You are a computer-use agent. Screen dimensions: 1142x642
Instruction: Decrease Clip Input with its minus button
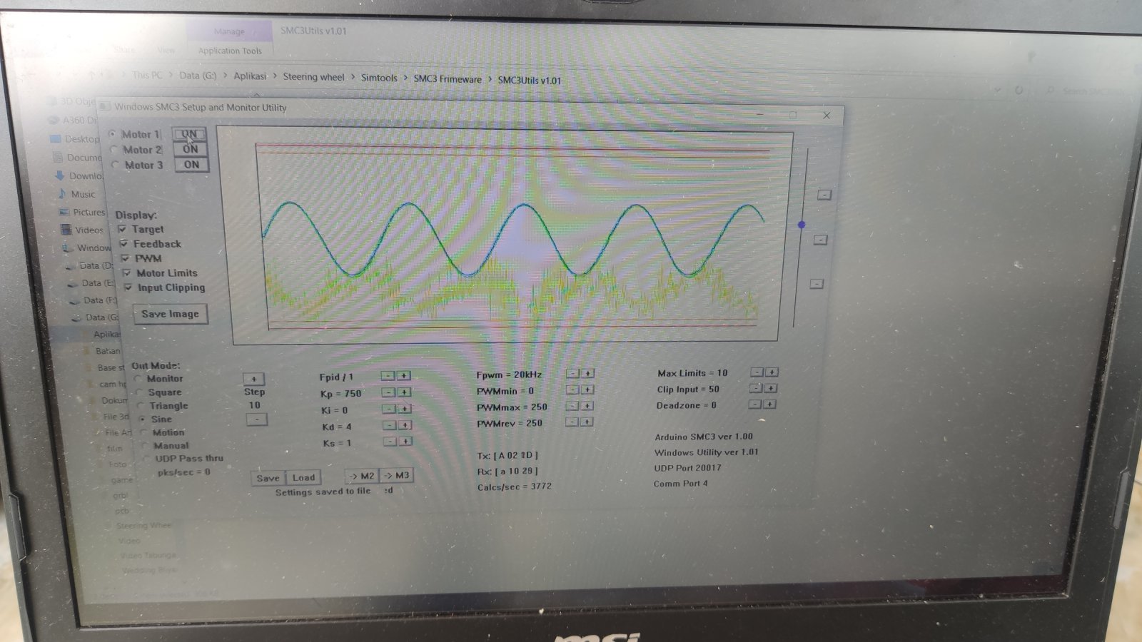[755, 388]
